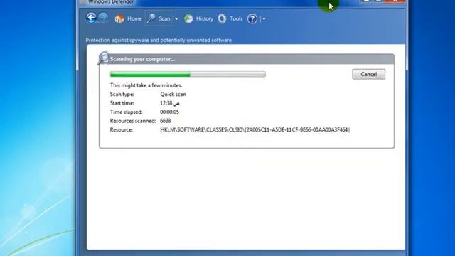Open the Home page label
The height and width of the screenshot is (256, 455).
tap(134, 19)
